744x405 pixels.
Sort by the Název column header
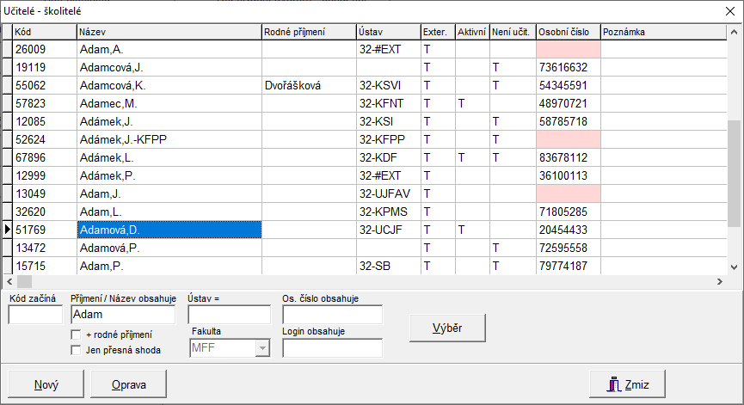point(169,32)
